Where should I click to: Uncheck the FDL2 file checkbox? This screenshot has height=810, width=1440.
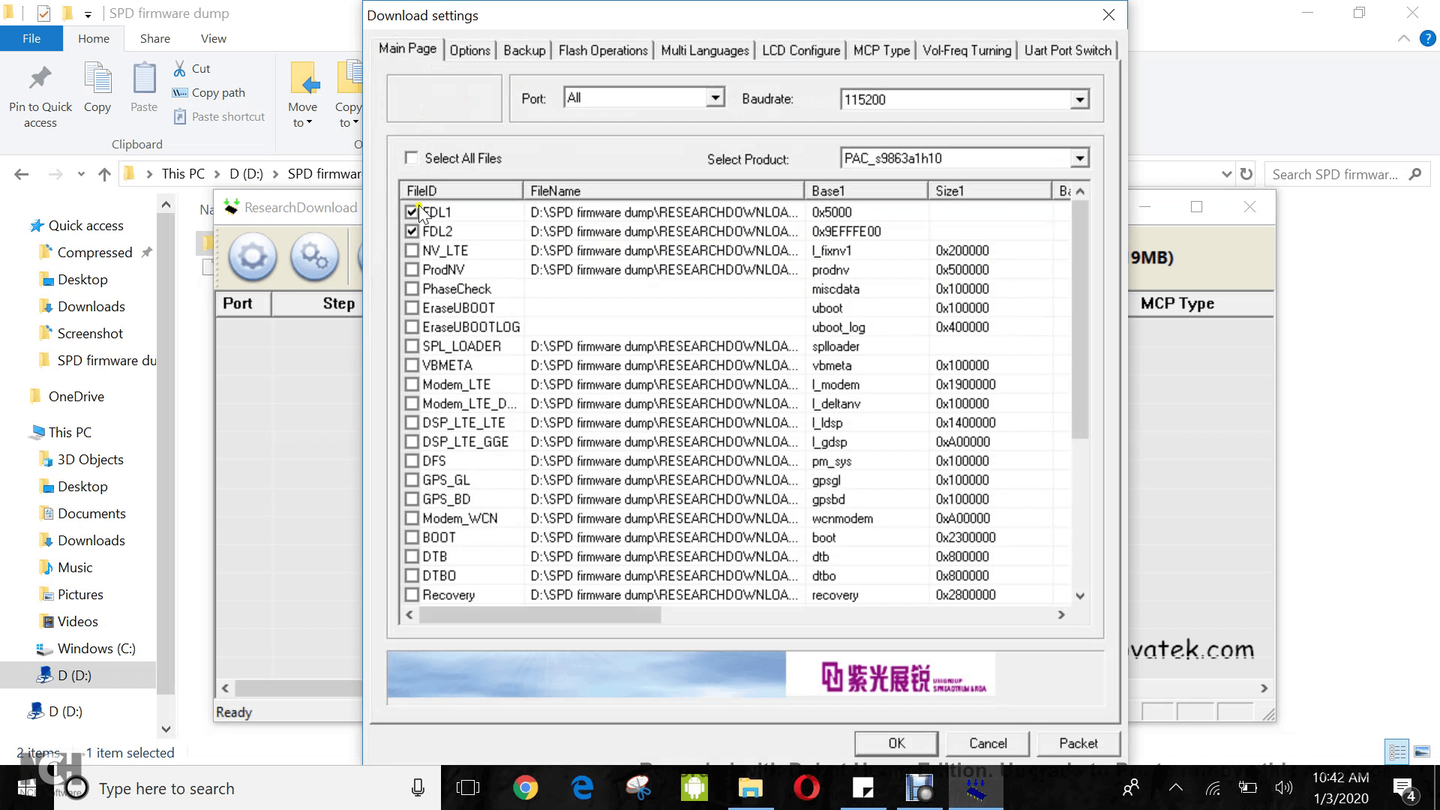tap(412, 231)
